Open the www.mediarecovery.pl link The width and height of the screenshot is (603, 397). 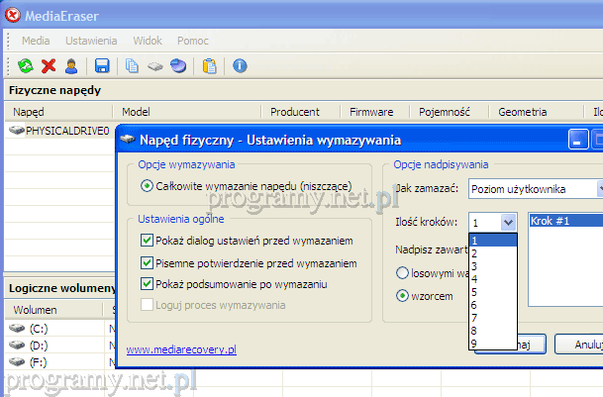tap(181, 348)
